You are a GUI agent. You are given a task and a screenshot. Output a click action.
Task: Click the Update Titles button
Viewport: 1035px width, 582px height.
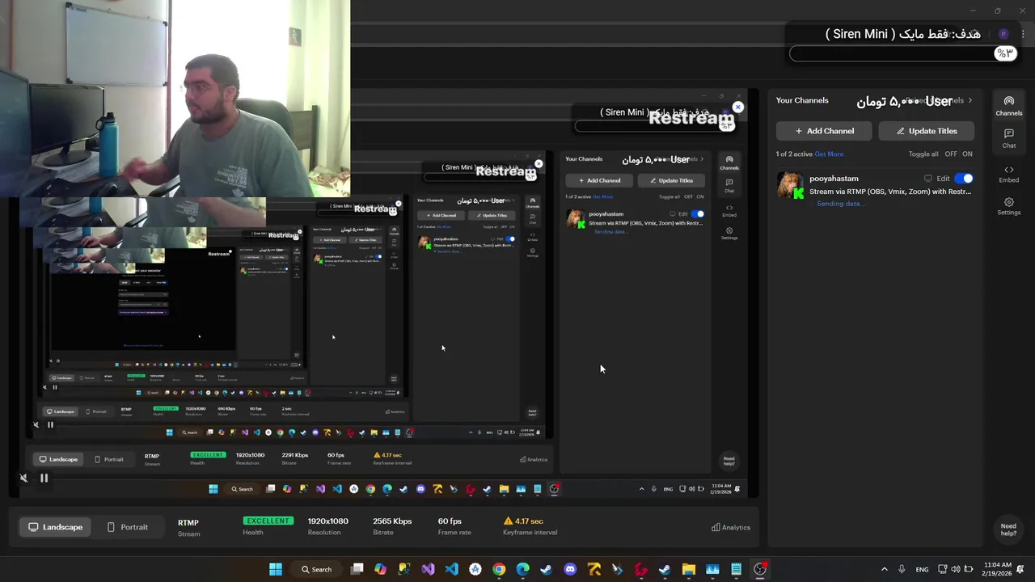[x=926, y=131]
